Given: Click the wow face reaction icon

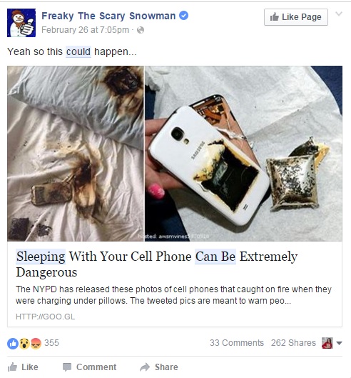Looking at the screenshot, I should click(24, 343).
